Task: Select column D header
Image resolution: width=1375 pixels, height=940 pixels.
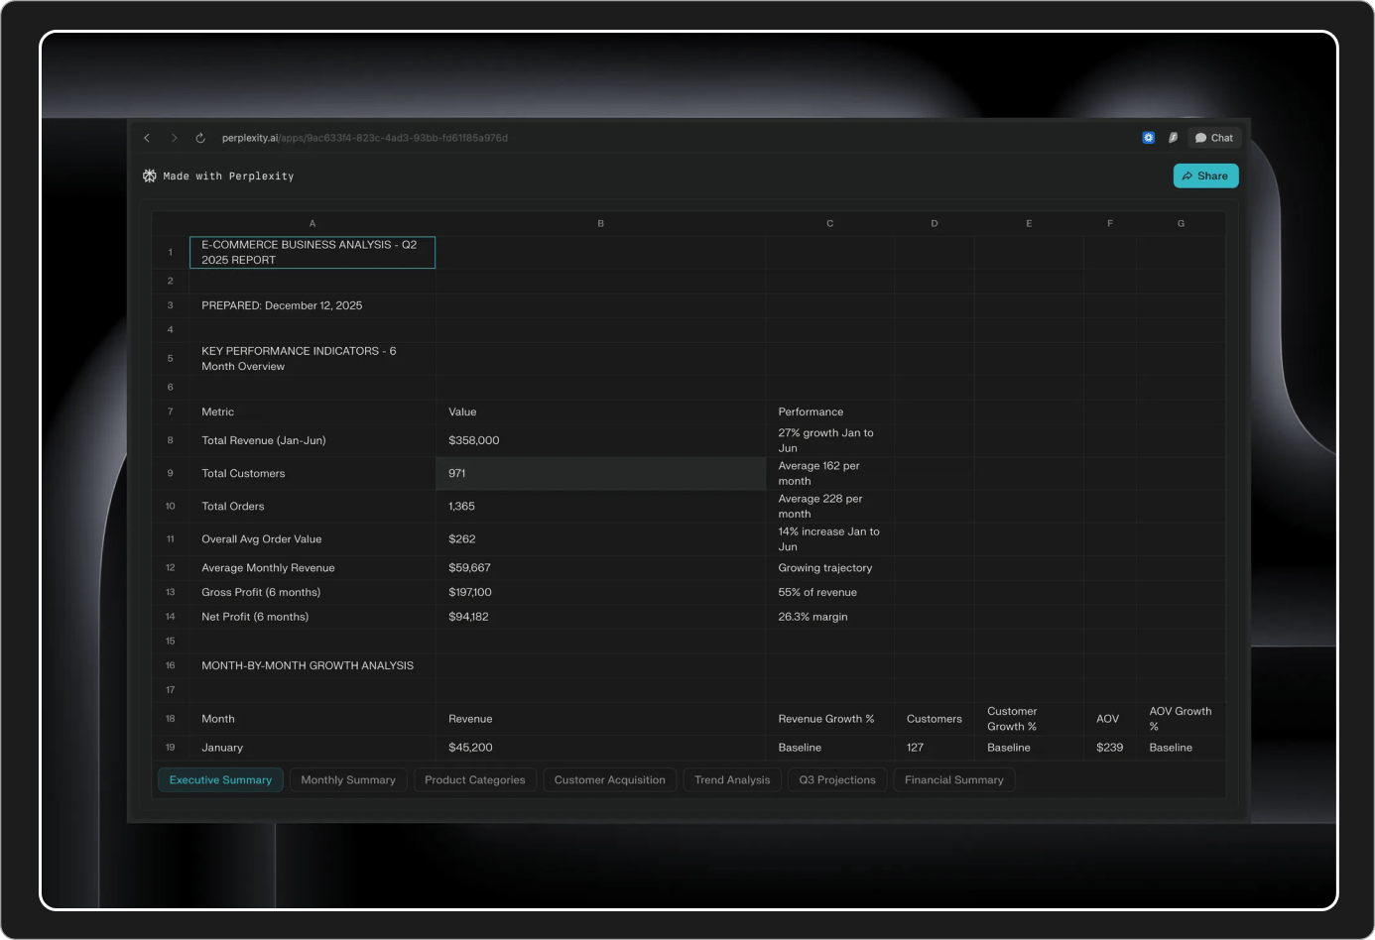Action: tap(935, 223)
